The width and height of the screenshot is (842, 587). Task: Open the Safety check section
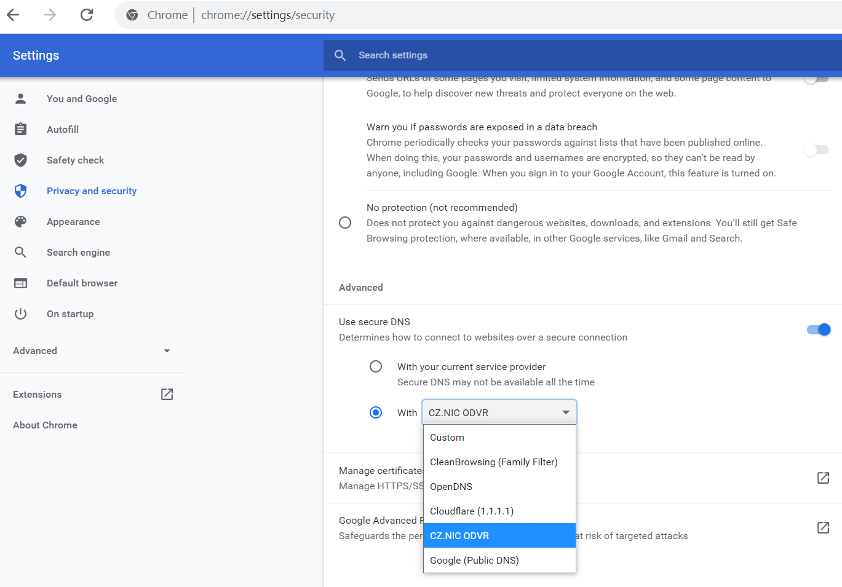tap(76, 160)
